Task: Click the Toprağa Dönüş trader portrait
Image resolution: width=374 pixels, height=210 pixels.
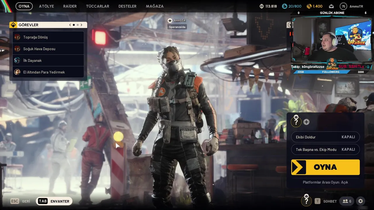Action: pos(17,37)
